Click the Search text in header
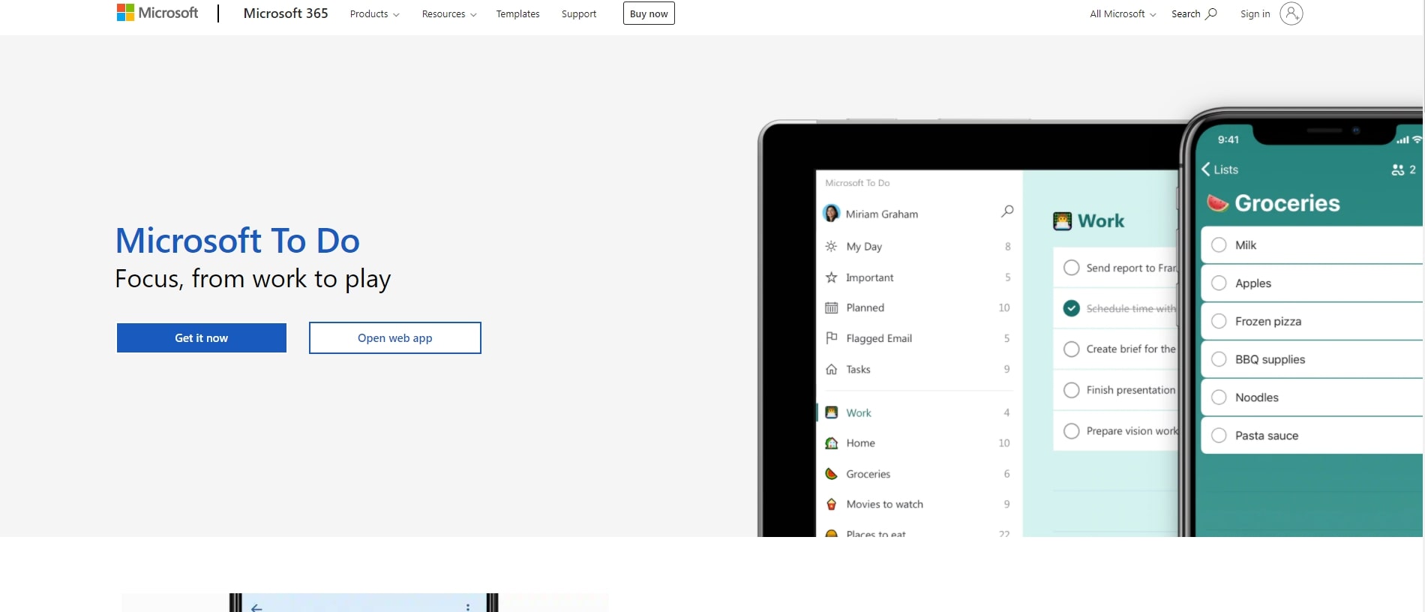This screenshot has height=612, width=1425. tap(1186, 13)
